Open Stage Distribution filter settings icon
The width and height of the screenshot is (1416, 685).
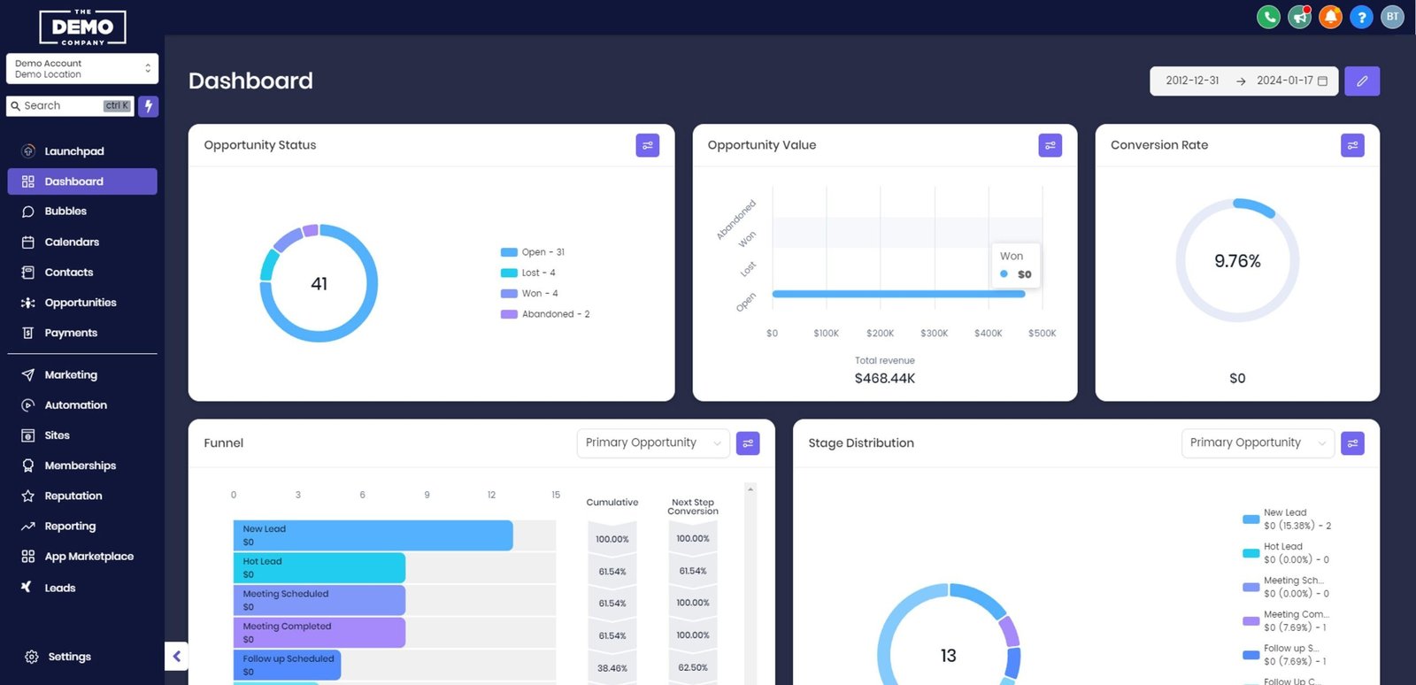[x=1352, y=443]
